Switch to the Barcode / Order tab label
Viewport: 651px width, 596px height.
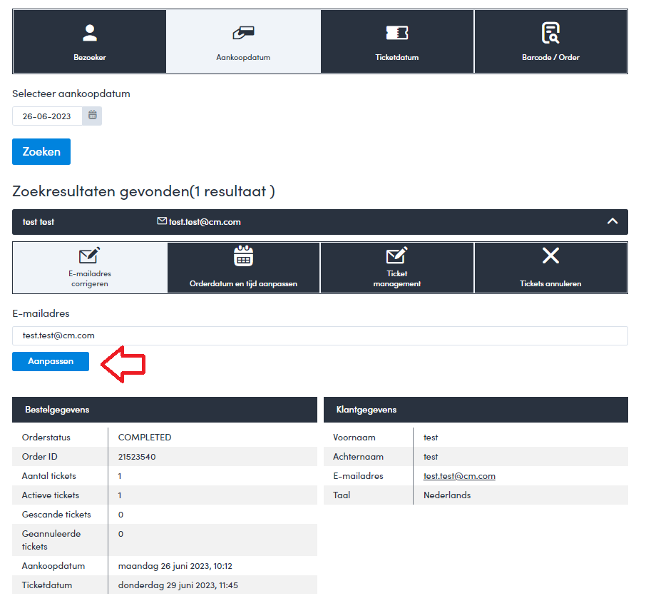tap(550, 57)
